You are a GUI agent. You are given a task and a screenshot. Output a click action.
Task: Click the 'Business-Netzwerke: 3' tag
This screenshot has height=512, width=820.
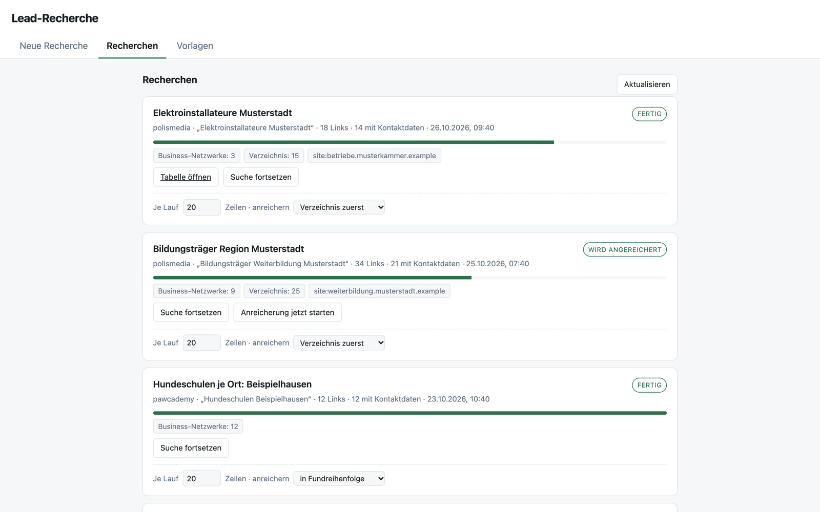197,156
